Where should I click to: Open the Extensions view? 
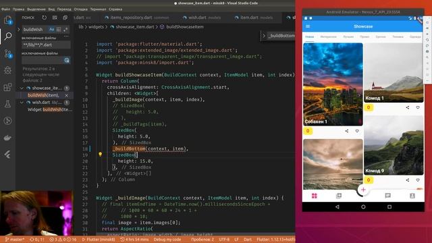coord(7,87)
